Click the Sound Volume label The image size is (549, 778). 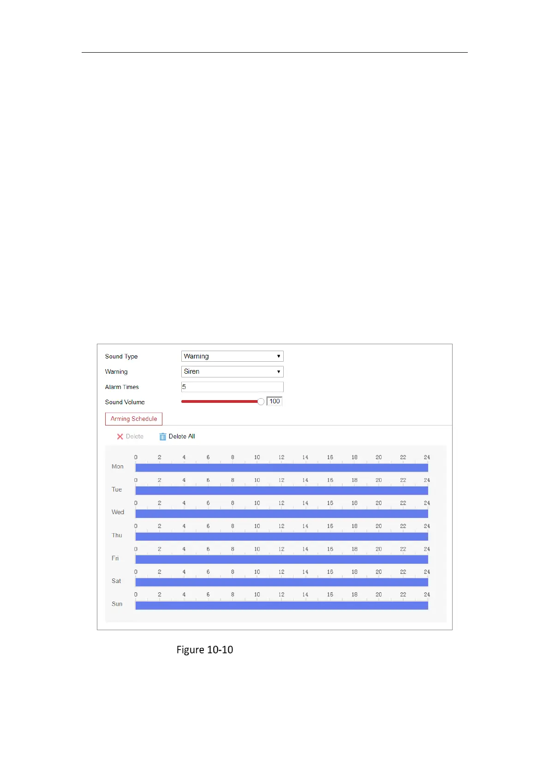125,402
